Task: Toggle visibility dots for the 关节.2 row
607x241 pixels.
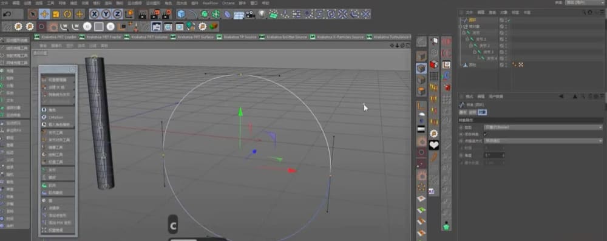Action: click(x=506, y=46)
